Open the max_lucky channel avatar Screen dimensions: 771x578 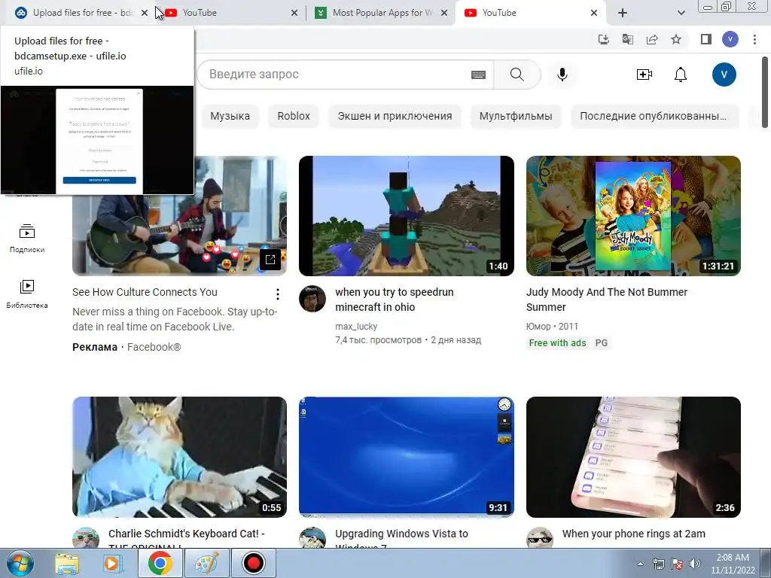point(312,299)
